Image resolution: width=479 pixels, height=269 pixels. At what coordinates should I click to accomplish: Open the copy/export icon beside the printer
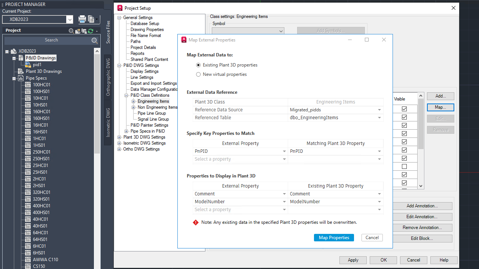click(x=91, y=19)
